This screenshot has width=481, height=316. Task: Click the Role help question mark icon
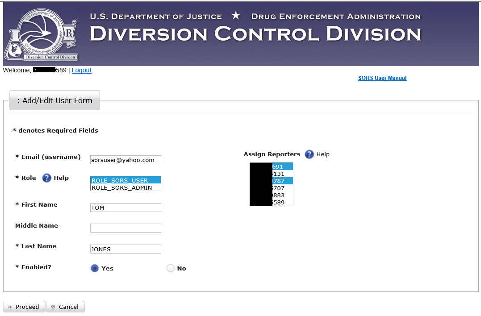tap(46, 178)
